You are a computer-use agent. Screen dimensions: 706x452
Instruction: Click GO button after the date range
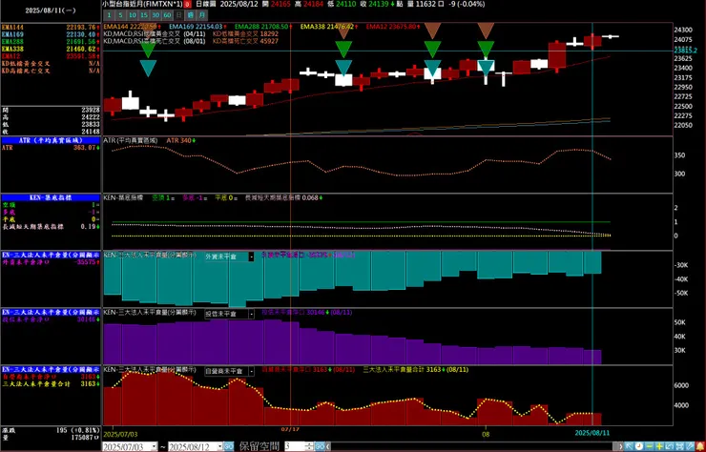click(x=229, y=446)
